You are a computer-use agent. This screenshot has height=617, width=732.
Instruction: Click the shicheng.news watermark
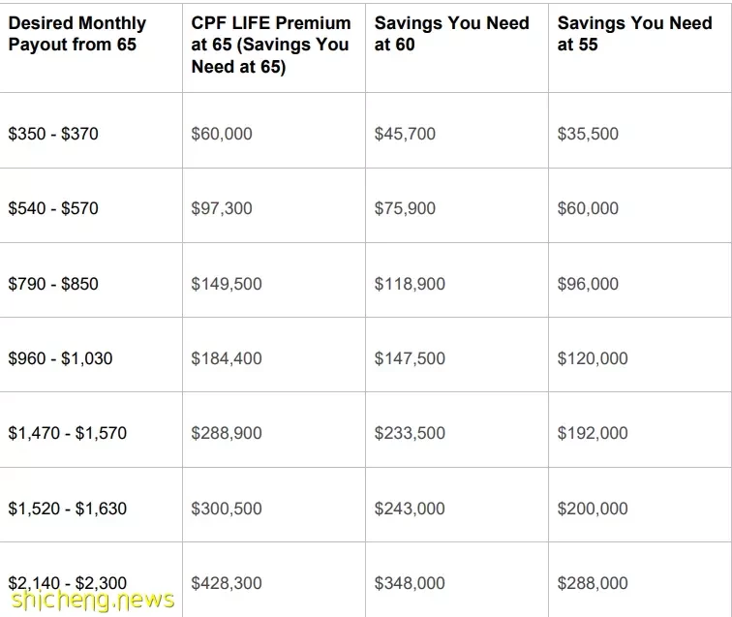pyautogui.click(x=93, y=601)
